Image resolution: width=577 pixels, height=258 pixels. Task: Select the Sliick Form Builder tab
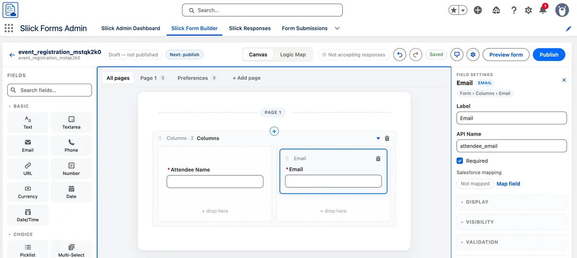194,28
